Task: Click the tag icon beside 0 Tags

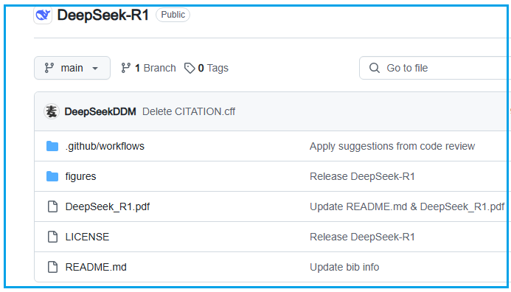Action: [190, 68]
